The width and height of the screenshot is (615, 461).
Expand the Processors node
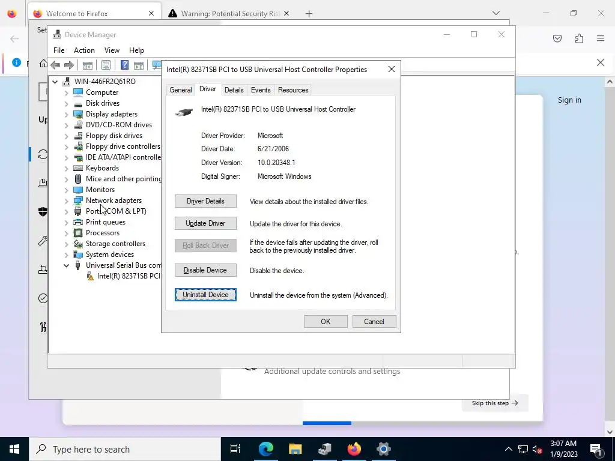(66, 234)
